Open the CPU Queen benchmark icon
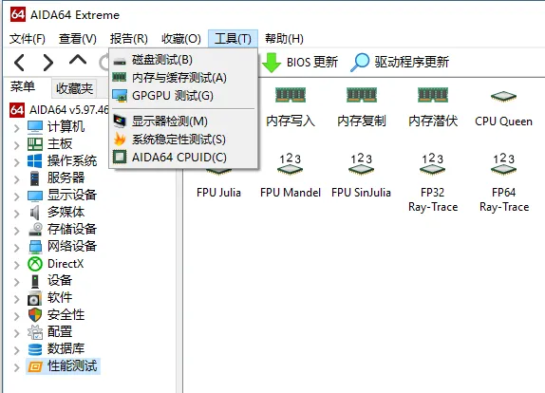This screenshot has height=393, width=545. [x=503, y=96]
